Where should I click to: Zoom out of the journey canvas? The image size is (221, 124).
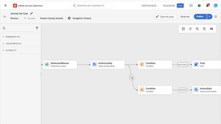204,29
